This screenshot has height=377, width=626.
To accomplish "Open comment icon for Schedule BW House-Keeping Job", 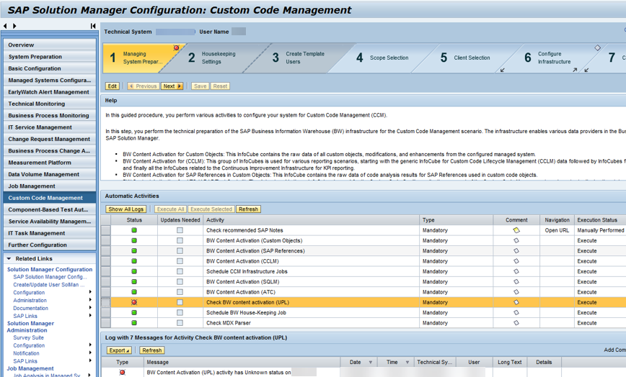I will click(x=516, y=312).
